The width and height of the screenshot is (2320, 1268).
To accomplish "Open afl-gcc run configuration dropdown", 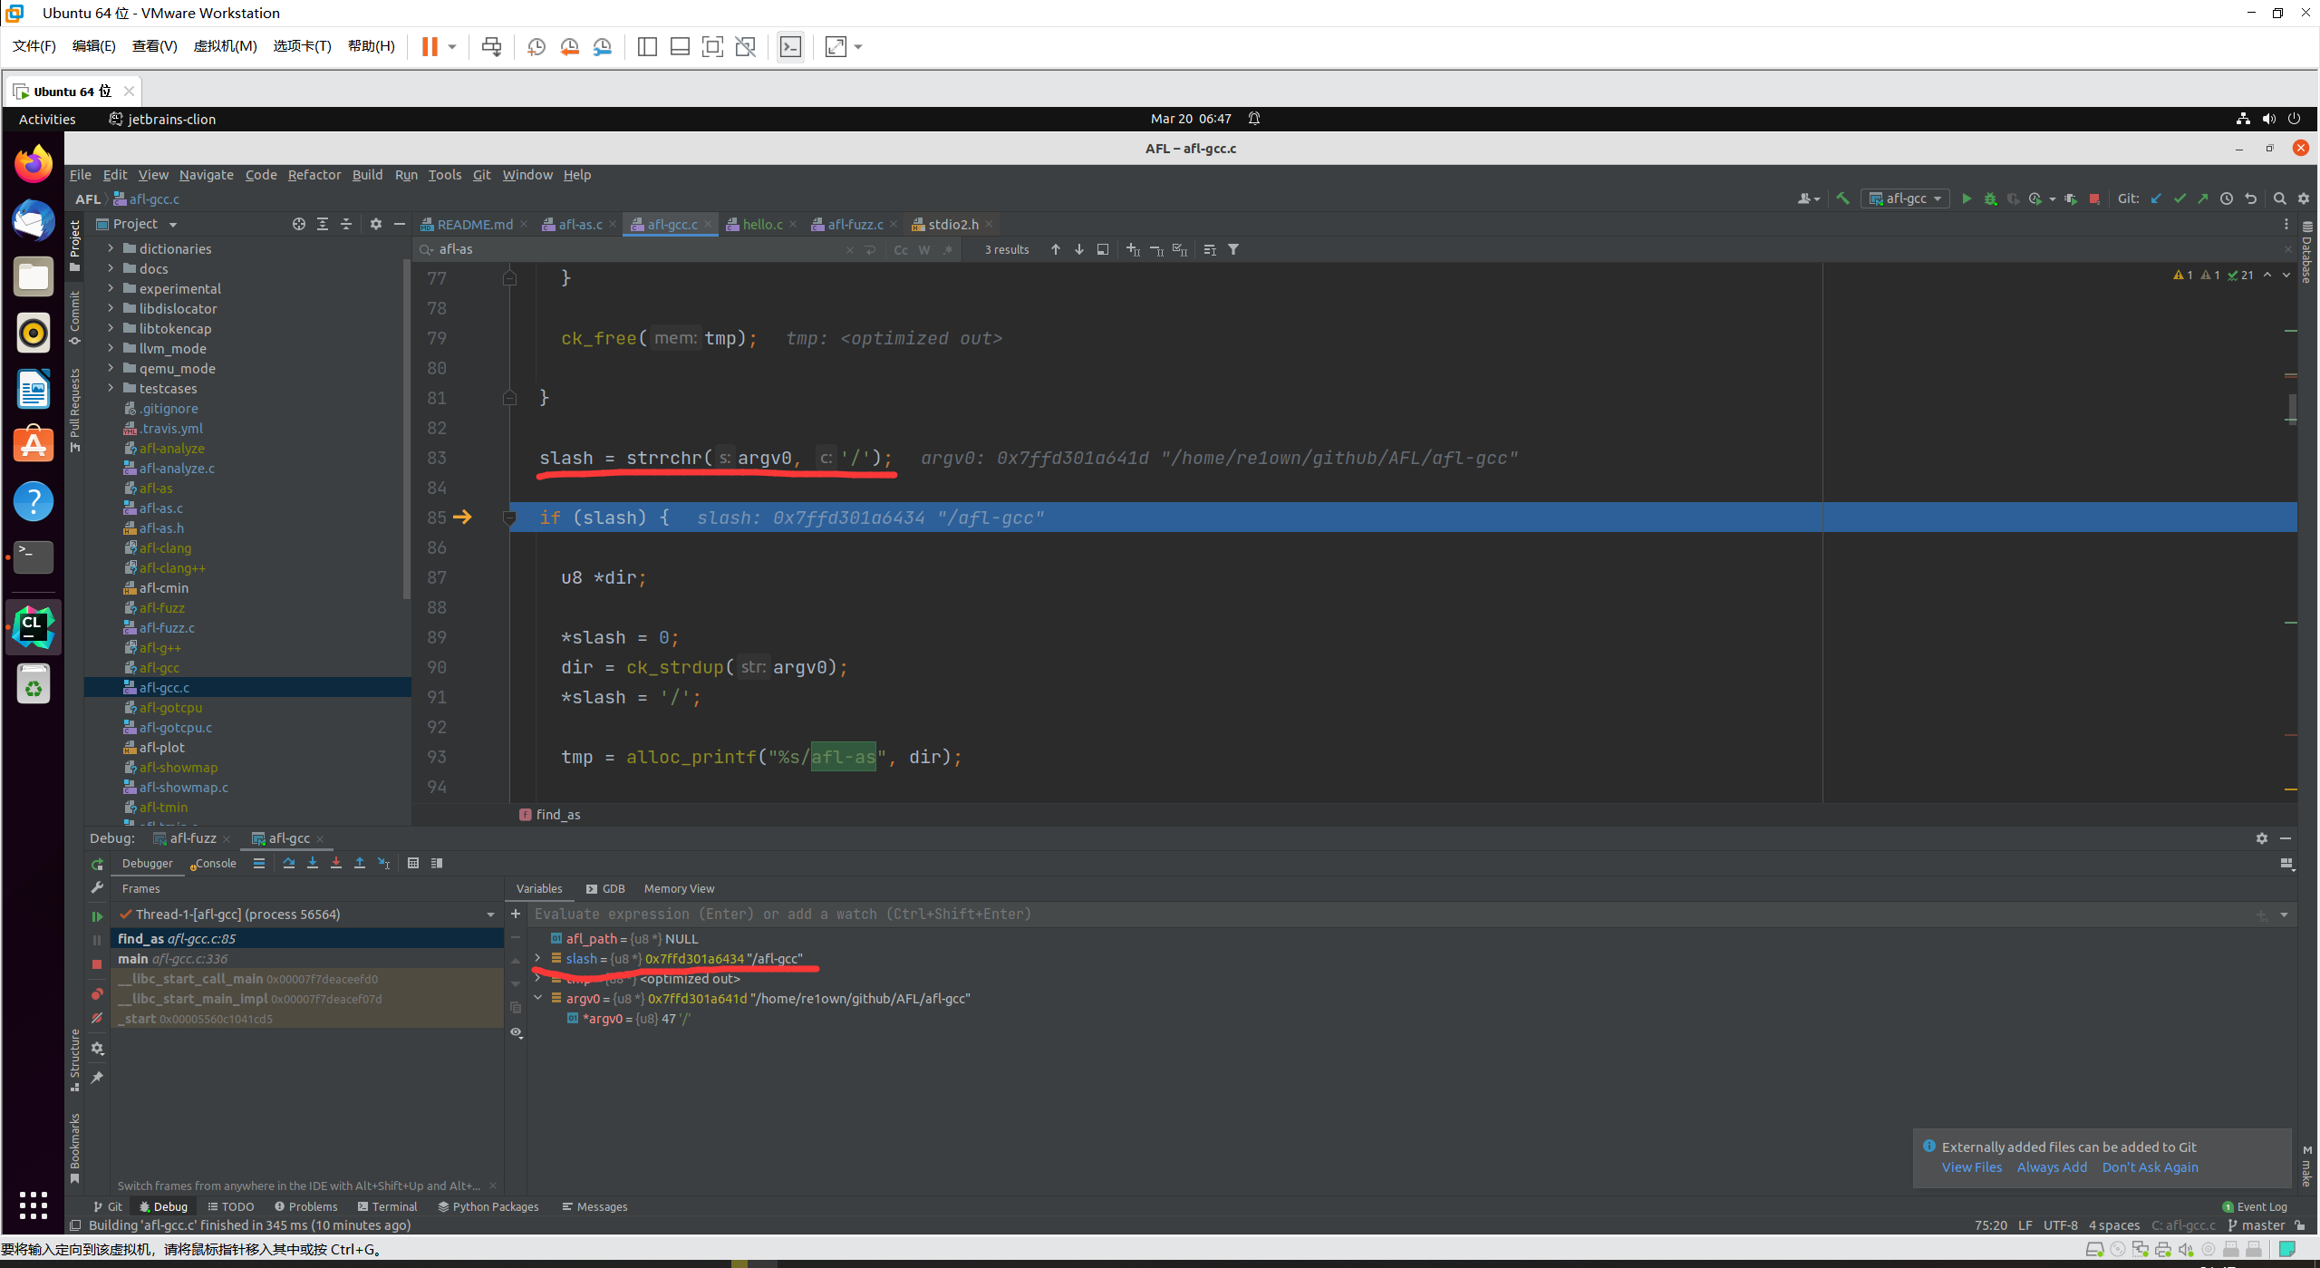I will pos(1905,198).
